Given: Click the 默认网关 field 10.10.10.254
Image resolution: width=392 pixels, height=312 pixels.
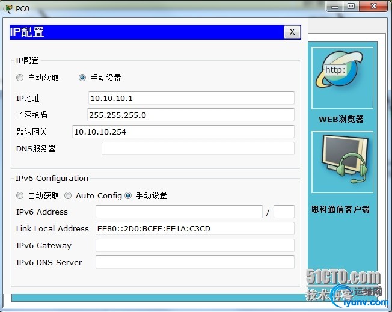Looking at the screenshot, I should pyautogui.click(x=183, y=132).
